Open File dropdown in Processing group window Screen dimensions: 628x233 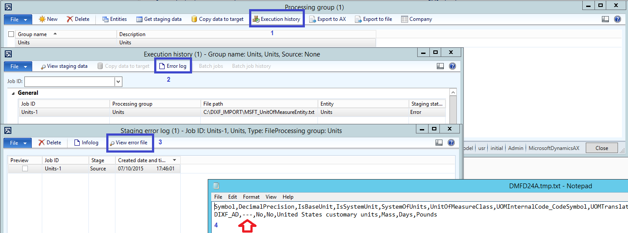pyautogui.click(x=18, y=19)
